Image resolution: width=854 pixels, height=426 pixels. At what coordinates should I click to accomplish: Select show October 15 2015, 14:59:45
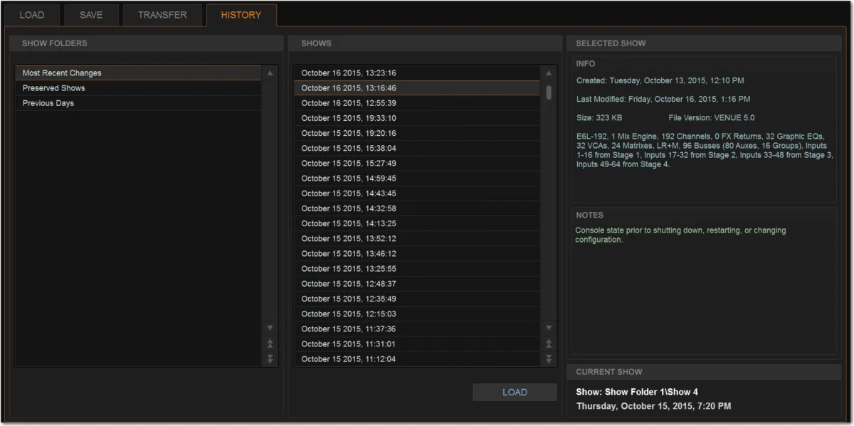pos(417,179)
